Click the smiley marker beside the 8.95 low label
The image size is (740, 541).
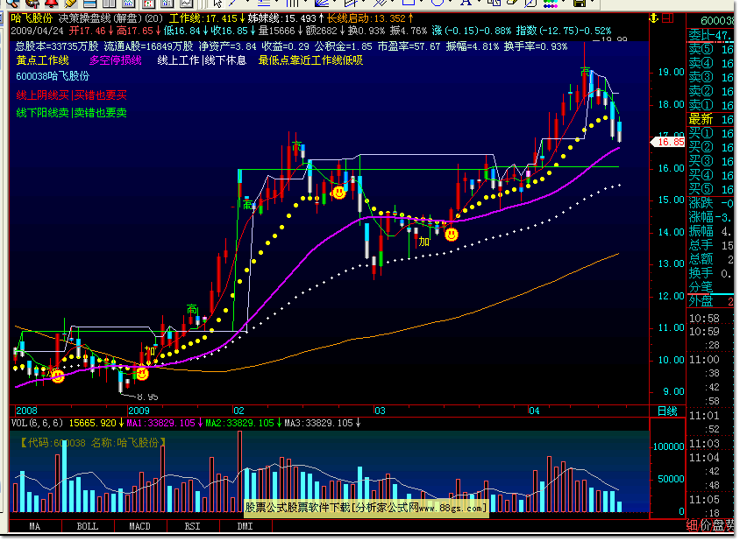click(141, 374)
